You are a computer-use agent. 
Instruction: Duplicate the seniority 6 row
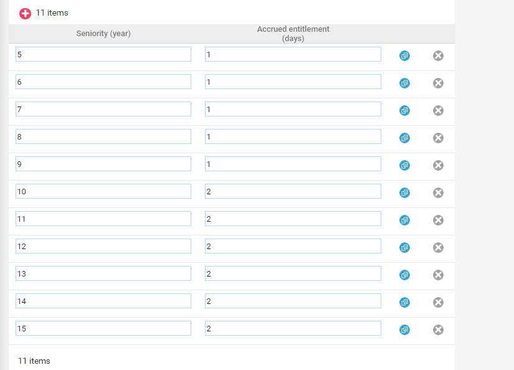(x=404, y=83)
